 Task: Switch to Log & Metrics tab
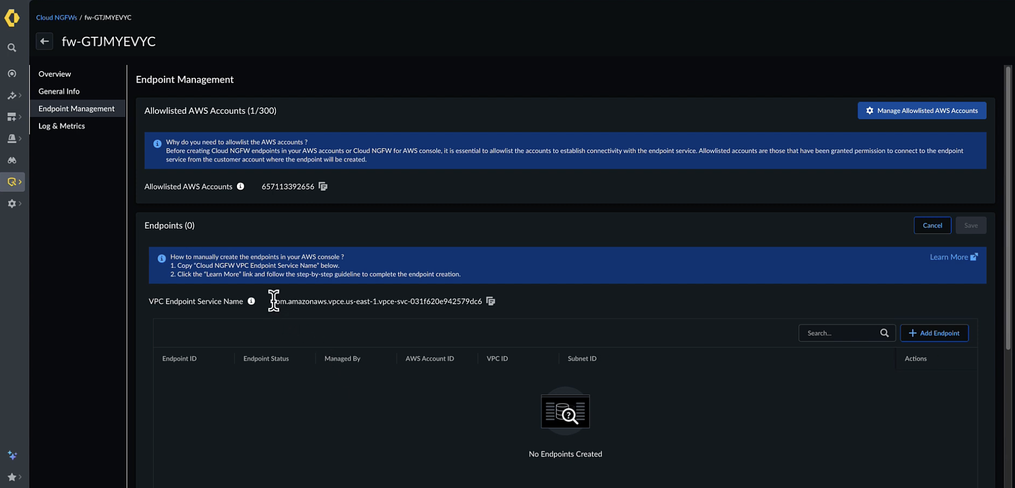click(61, 126)
